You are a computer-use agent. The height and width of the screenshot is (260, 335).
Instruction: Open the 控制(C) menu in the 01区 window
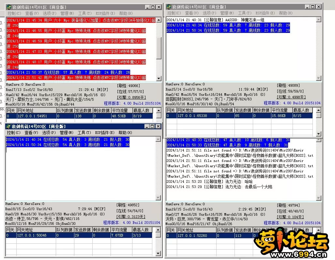coord(14,13)
